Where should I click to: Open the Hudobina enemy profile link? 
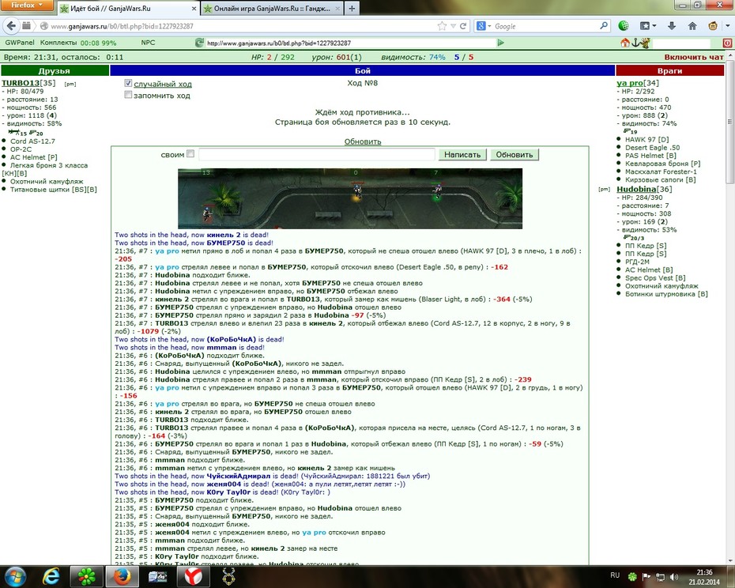pyautogui.click(x=636, y=189)
